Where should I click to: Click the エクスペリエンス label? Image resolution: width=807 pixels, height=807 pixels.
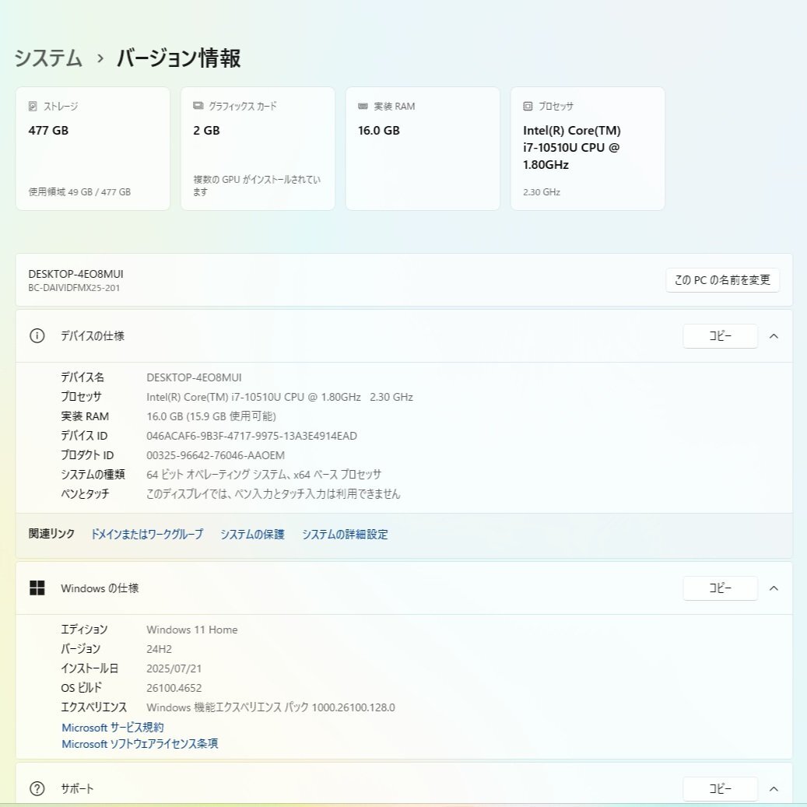(93, 707)
